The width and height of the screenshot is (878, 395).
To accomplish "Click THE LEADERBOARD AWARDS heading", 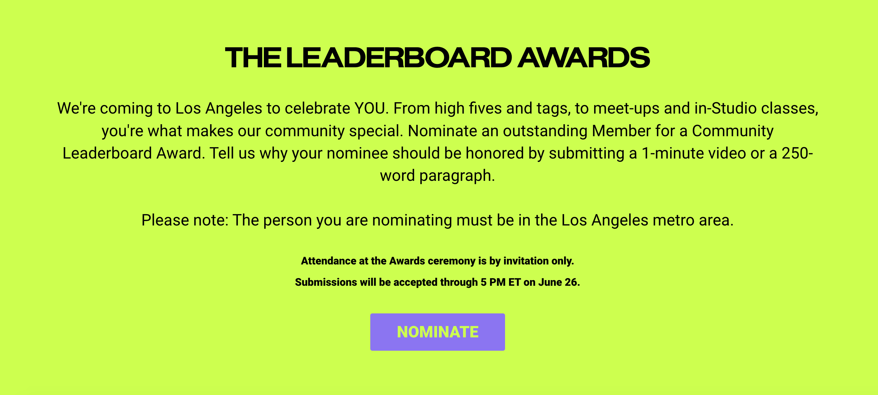I will tap(437, 58).
